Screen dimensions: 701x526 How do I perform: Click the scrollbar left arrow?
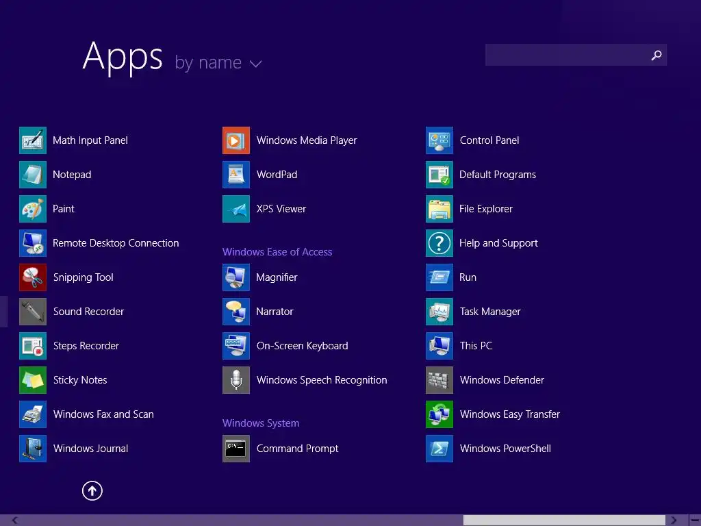click(x=15, y=521)
